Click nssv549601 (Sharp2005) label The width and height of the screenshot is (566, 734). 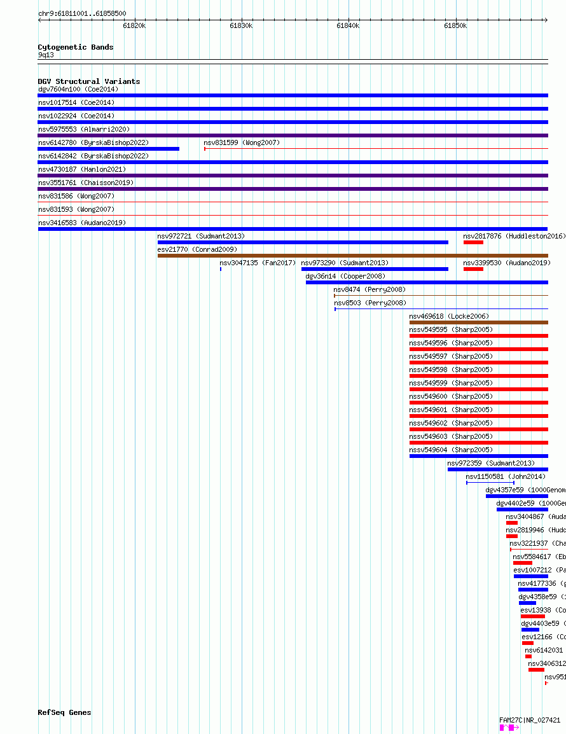[451, 410]
